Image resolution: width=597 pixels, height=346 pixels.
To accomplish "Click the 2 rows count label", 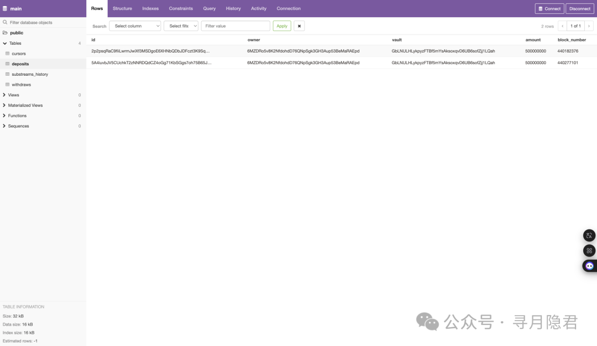I will [x=547, y=27].
